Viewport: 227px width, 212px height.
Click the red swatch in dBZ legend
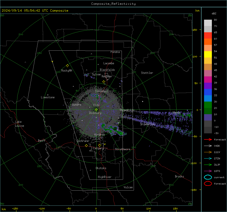(x=208, y=35)
